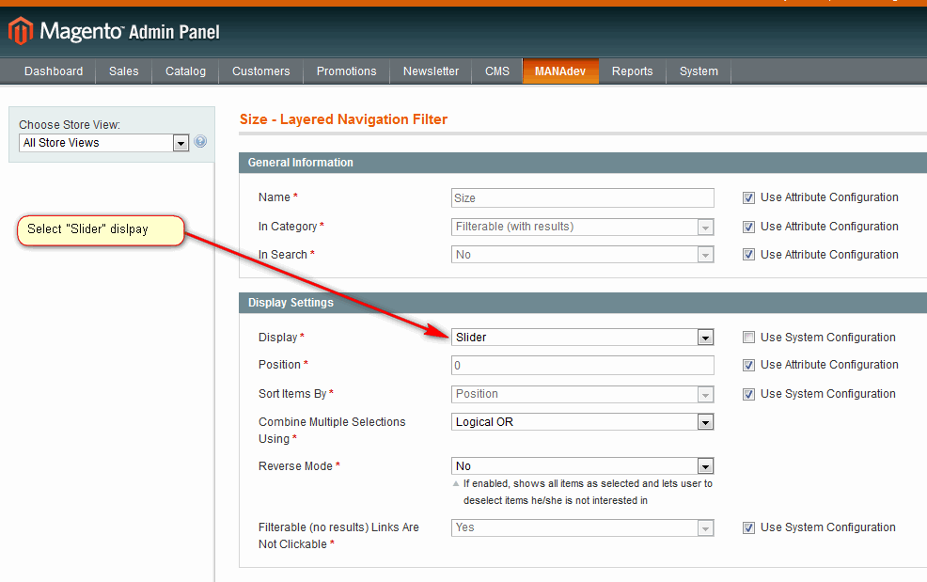Enable Use System Configuration for Display

point(748,338)
